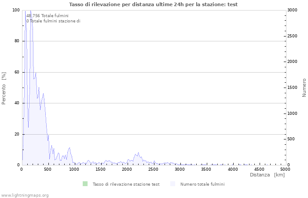308x198 pixels.
Task: Click the left axis value 60
Action: pos(17,72)
